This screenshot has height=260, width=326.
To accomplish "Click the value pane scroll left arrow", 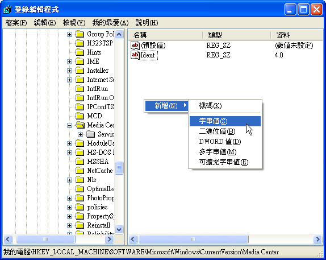I will pos(133,239).
